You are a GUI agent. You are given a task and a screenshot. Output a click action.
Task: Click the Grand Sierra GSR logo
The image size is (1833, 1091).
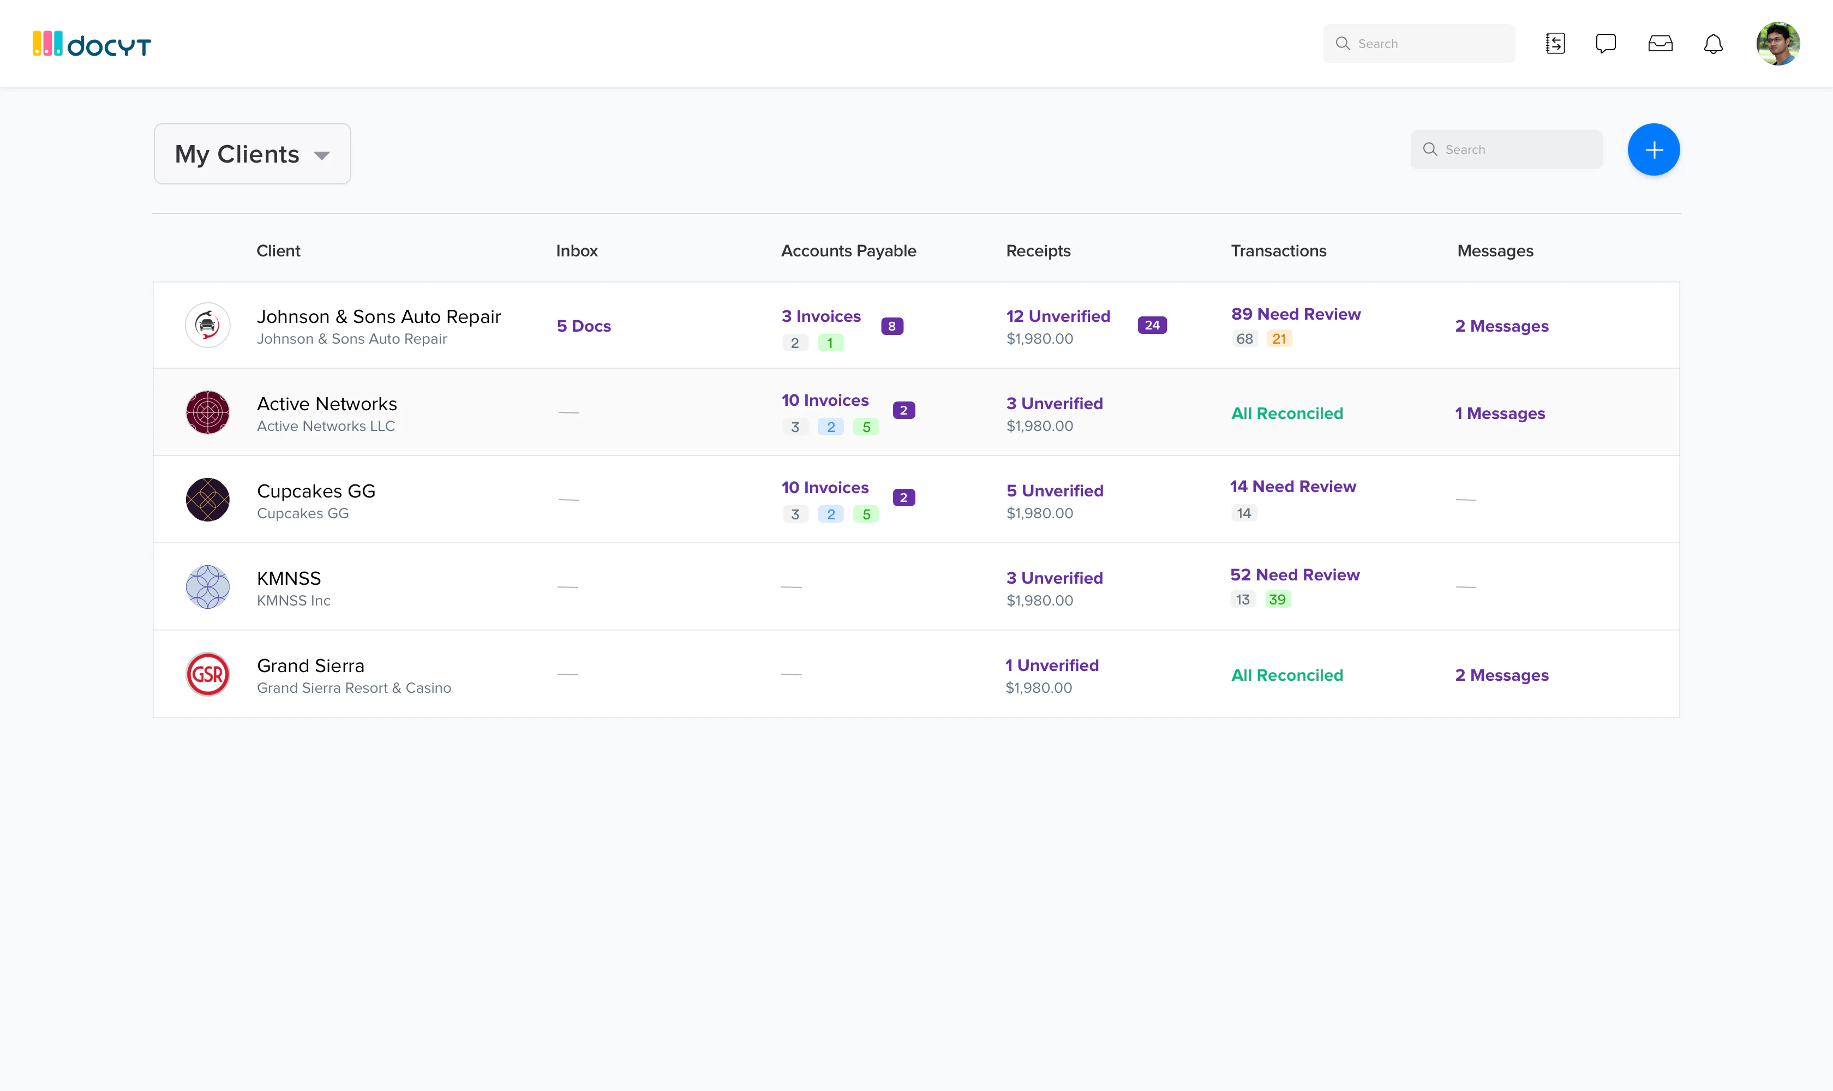tap(208, 674)
